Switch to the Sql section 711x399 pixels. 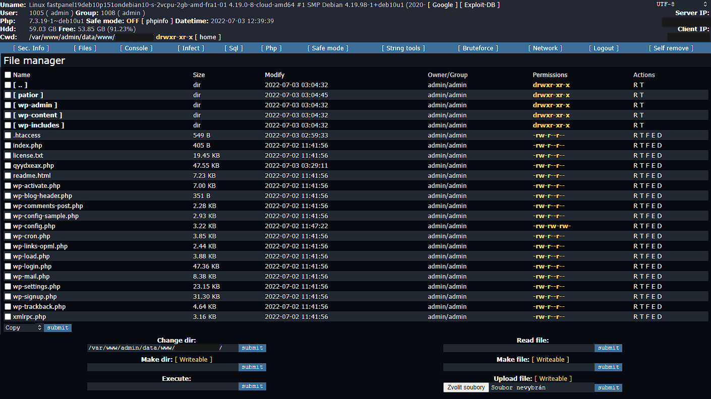(x=233, y=48)
